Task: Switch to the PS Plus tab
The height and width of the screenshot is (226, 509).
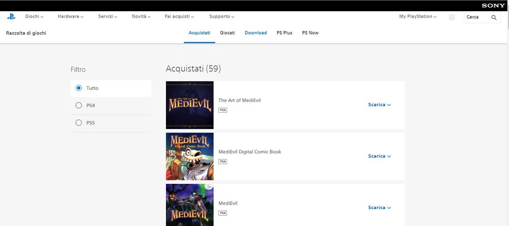Action: (284, 33)
